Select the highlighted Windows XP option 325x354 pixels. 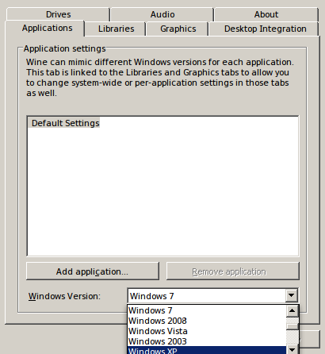[x=207, y=350]
